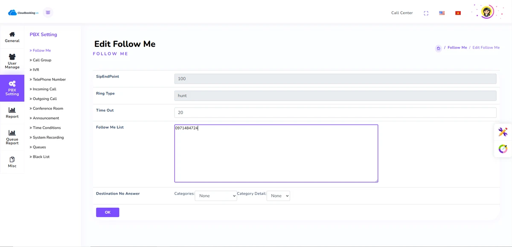Screen dimensions: 512x247
Task: Open Call Group in PBX Setting menu
Action: click(42, 60)
